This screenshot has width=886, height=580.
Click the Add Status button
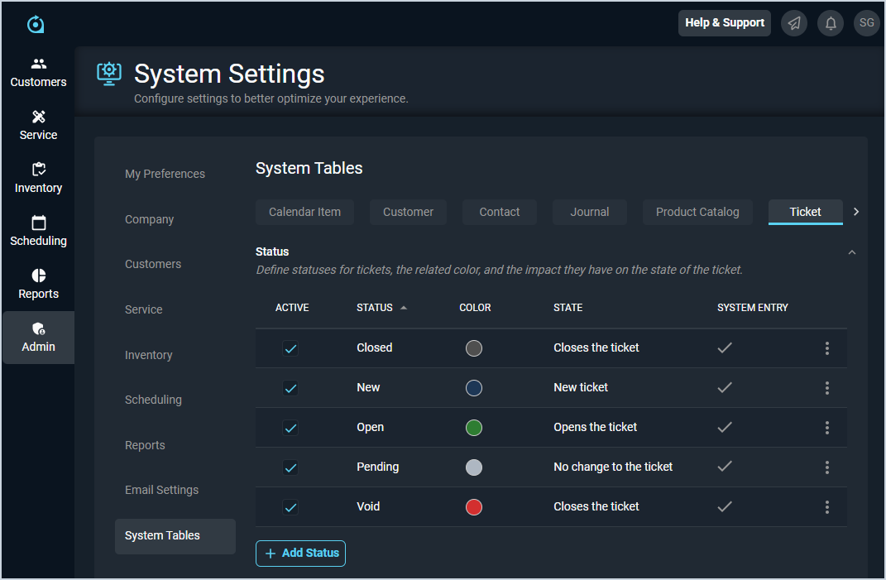[300, 553]
